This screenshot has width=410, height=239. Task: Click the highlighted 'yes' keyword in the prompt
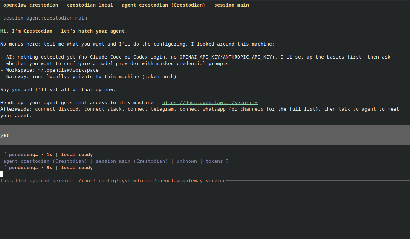(16, 90)
